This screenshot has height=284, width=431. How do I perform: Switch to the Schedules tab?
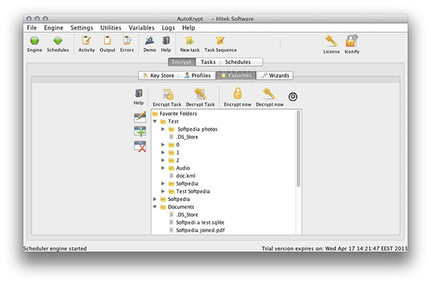pyautogui.click(x=238, y=62)
